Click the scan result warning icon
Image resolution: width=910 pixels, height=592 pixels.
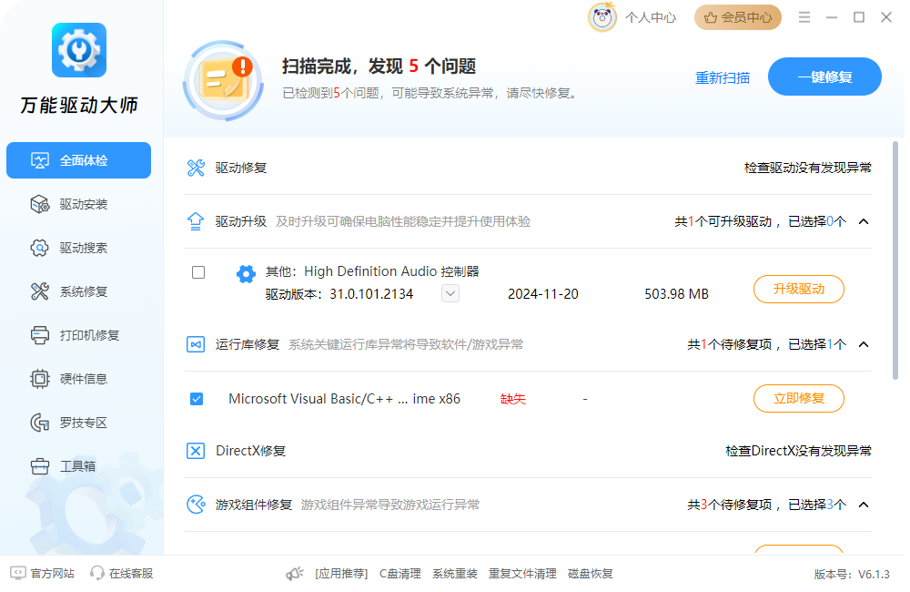click(224, 81)
